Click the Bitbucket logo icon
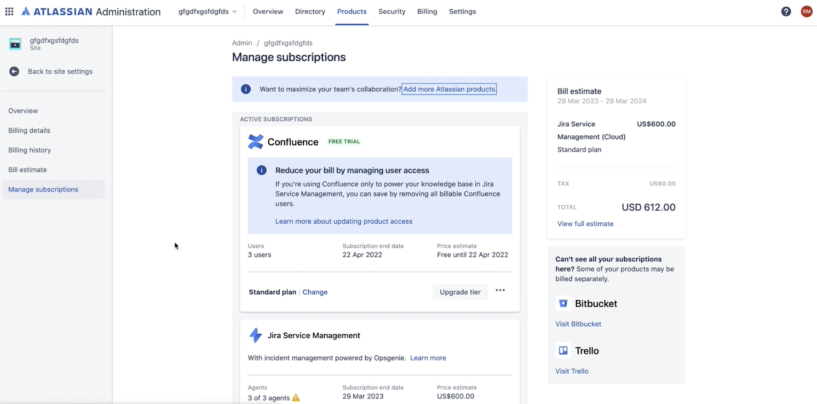 click(x=563, y=303)
